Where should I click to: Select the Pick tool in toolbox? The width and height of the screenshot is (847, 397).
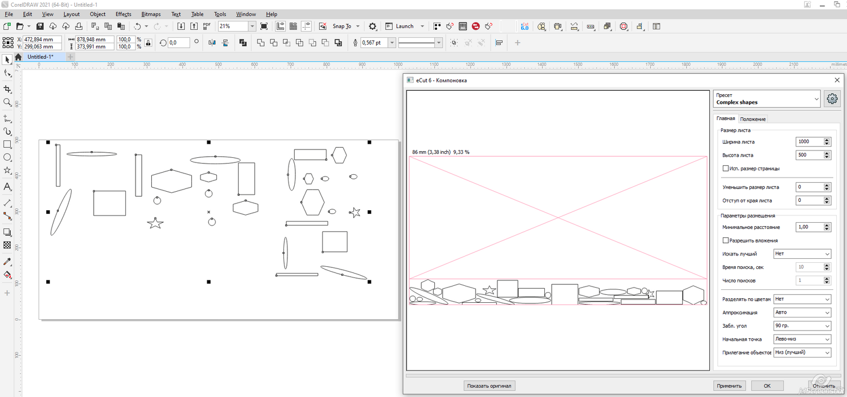[7, 59]
